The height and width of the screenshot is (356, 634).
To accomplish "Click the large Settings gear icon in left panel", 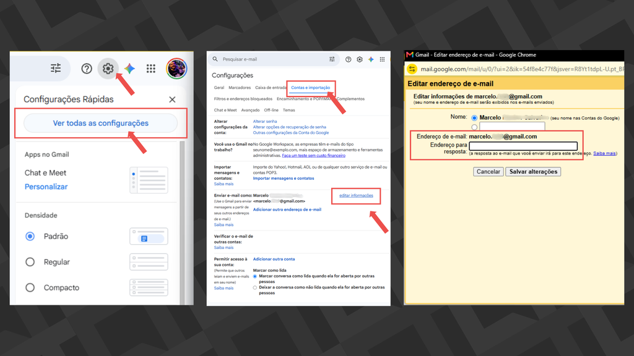I will click(x=108, y=68).
